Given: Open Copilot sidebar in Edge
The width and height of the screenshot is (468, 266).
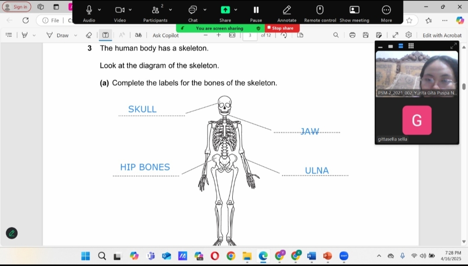Looking at the screenshot, I should click(x=460, y=20).
